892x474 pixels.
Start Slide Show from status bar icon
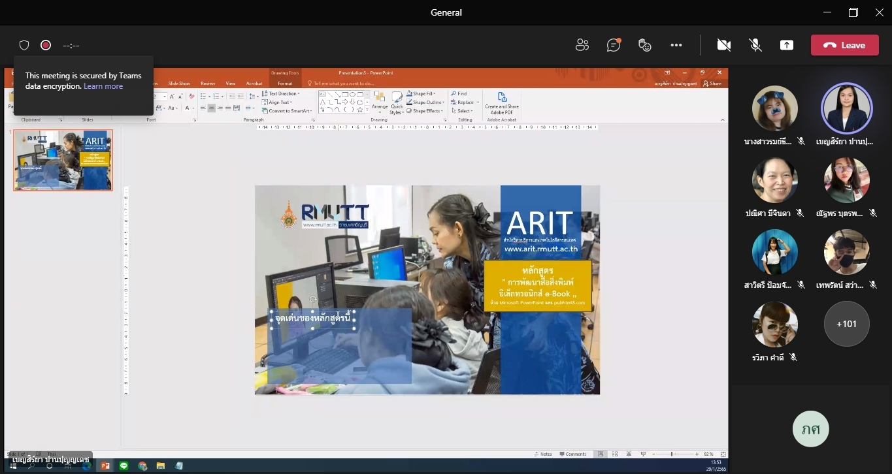pos(643,454)
